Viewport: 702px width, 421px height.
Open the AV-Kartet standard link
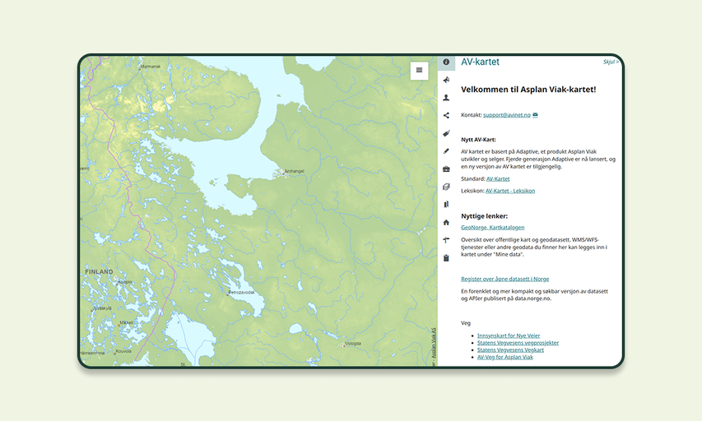[498, 178]
